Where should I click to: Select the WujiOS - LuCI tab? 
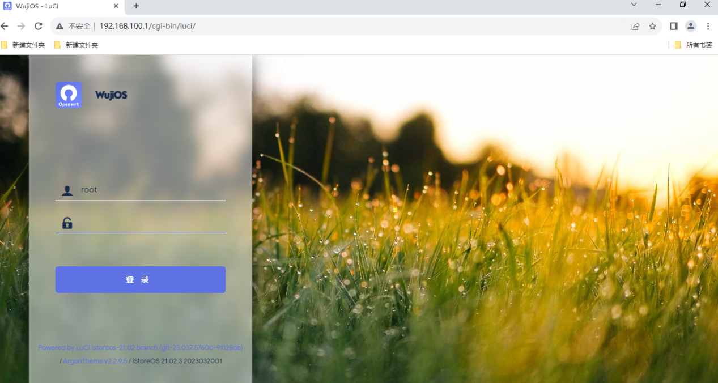coord(57,6)
